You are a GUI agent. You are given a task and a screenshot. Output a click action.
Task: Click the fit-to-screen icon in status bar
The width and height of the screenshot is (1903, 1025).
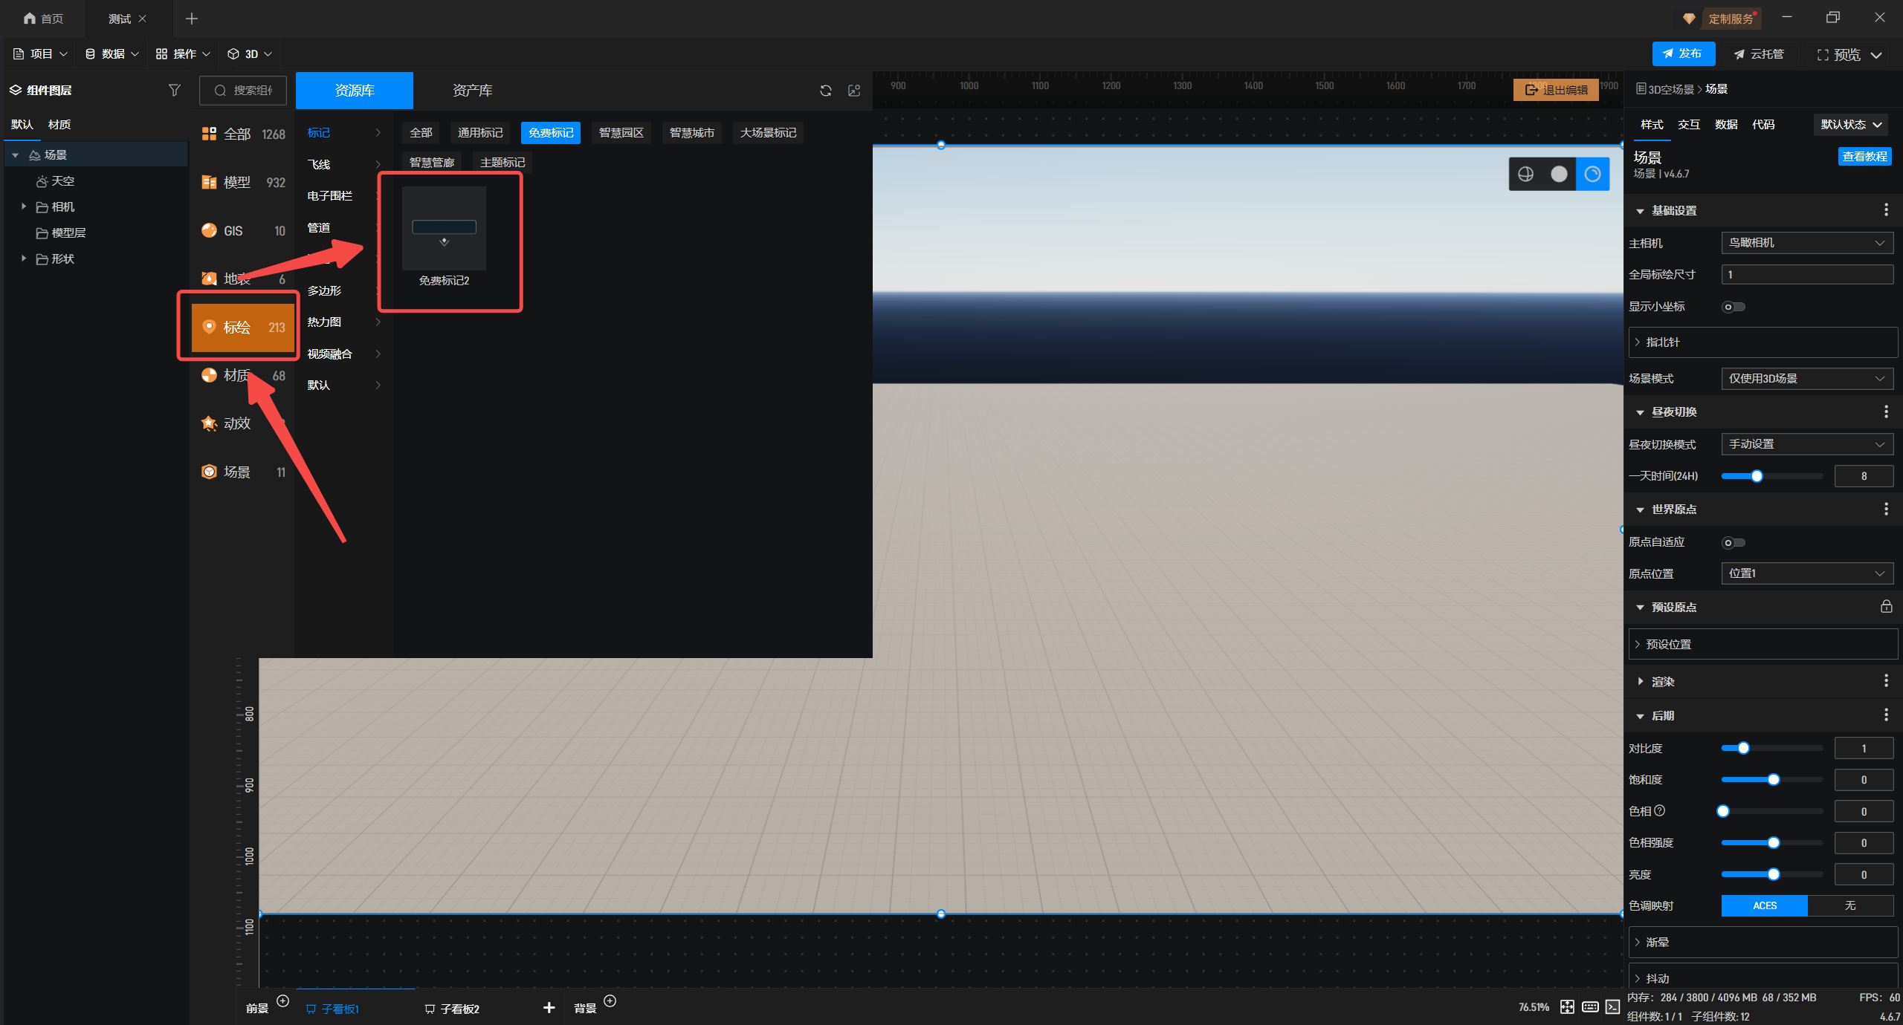point(1567,1006)
